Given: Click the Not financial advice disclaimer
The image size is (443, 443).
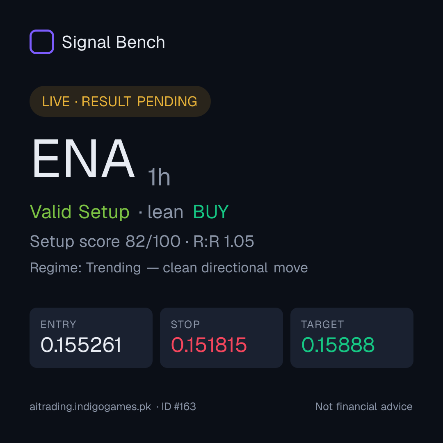Looking at the screenshot, I should pyautogui.click(x=364, y=407).
